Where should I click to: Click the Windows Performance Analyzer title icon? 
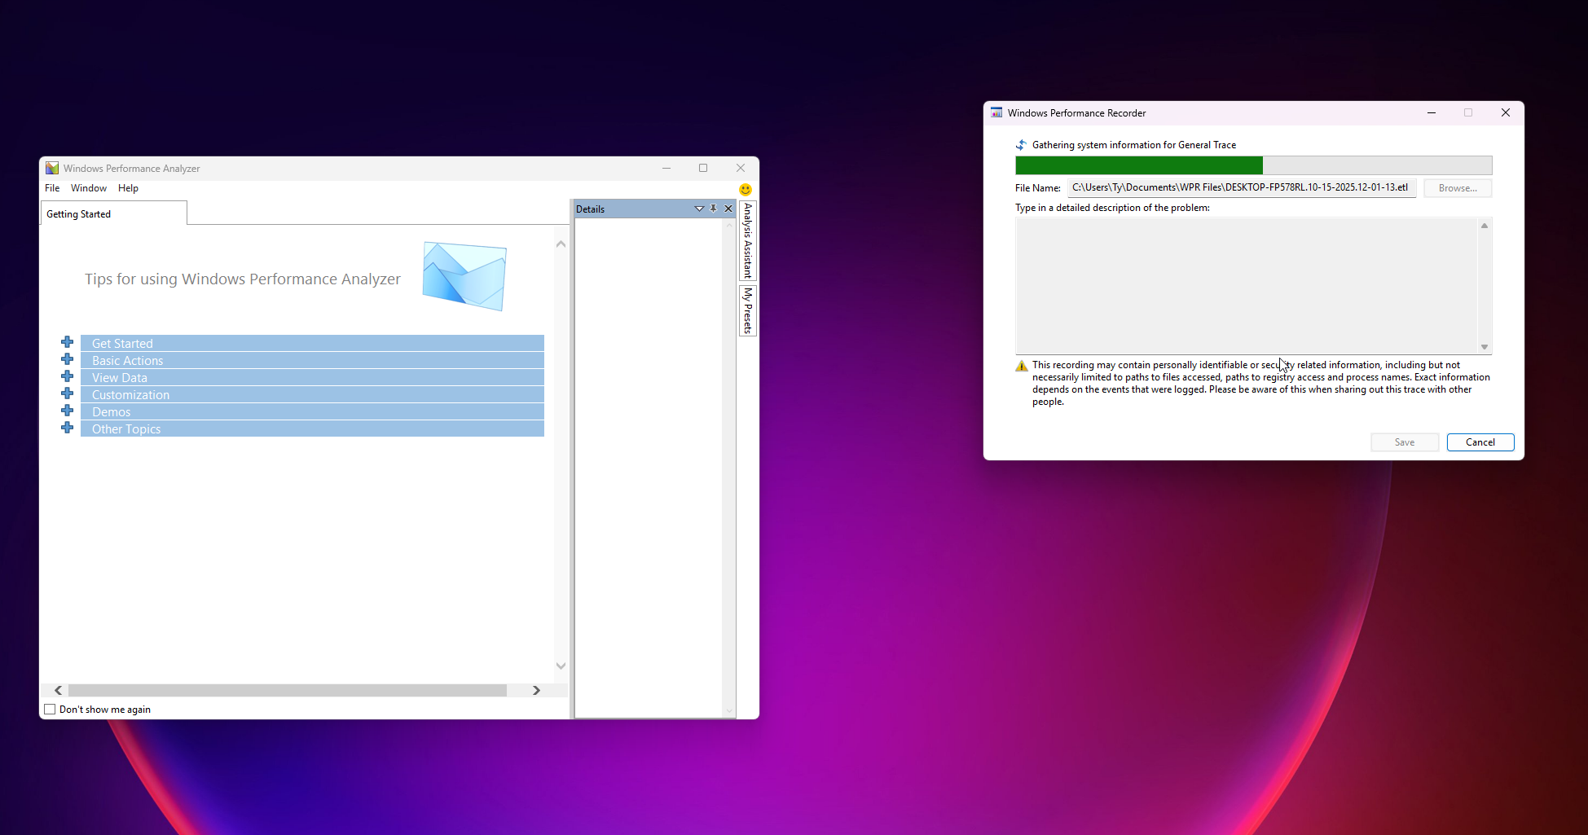52,168
